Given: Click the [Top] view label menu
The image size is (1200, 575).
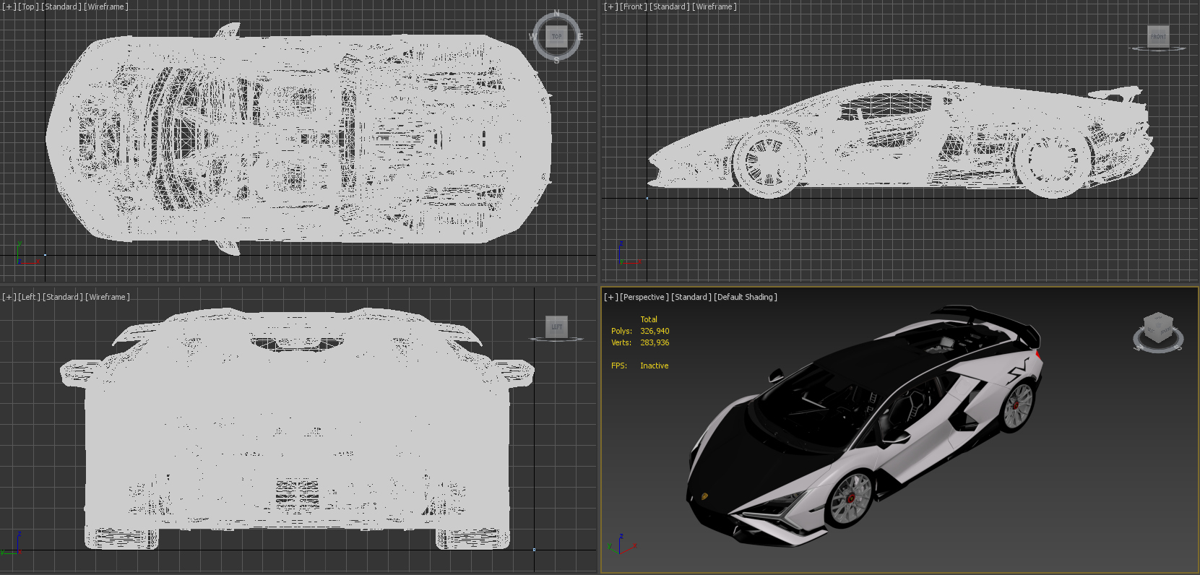Looking at the screenshot, I should (28, 7).
